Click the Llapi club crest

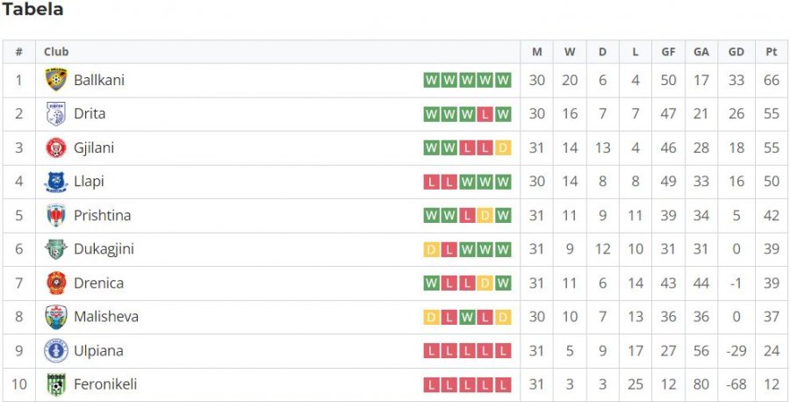point(56,182)
